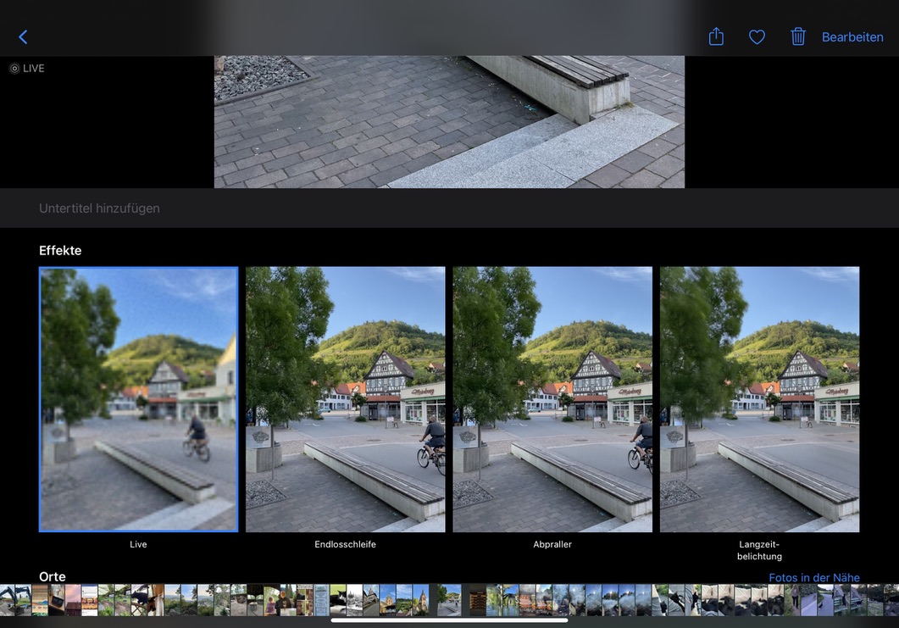The height and width of the screenshot is (628, 899).
Task: Open Fotos in der Nähe link
Action: coord(813,577)
